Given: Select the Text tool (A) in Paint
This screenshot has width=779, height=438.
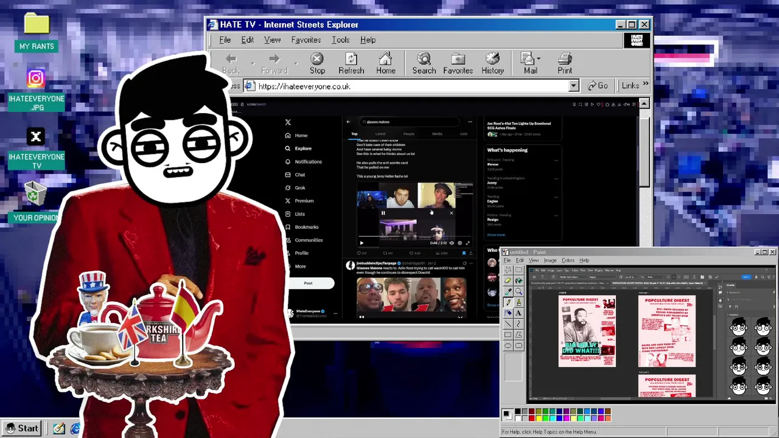Looking at the screenshot, I should coord(519,313).
